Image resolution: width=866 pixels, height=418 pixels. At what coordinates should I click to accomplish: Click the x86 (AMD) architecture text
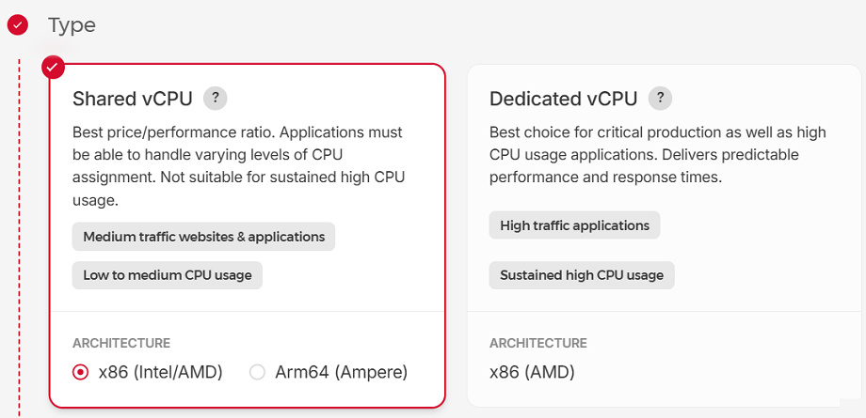tap(532, 372)
